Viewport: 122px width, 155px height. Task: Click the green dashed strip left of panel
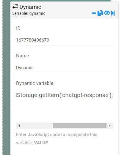pyautogui.click(x=6, y=77)
